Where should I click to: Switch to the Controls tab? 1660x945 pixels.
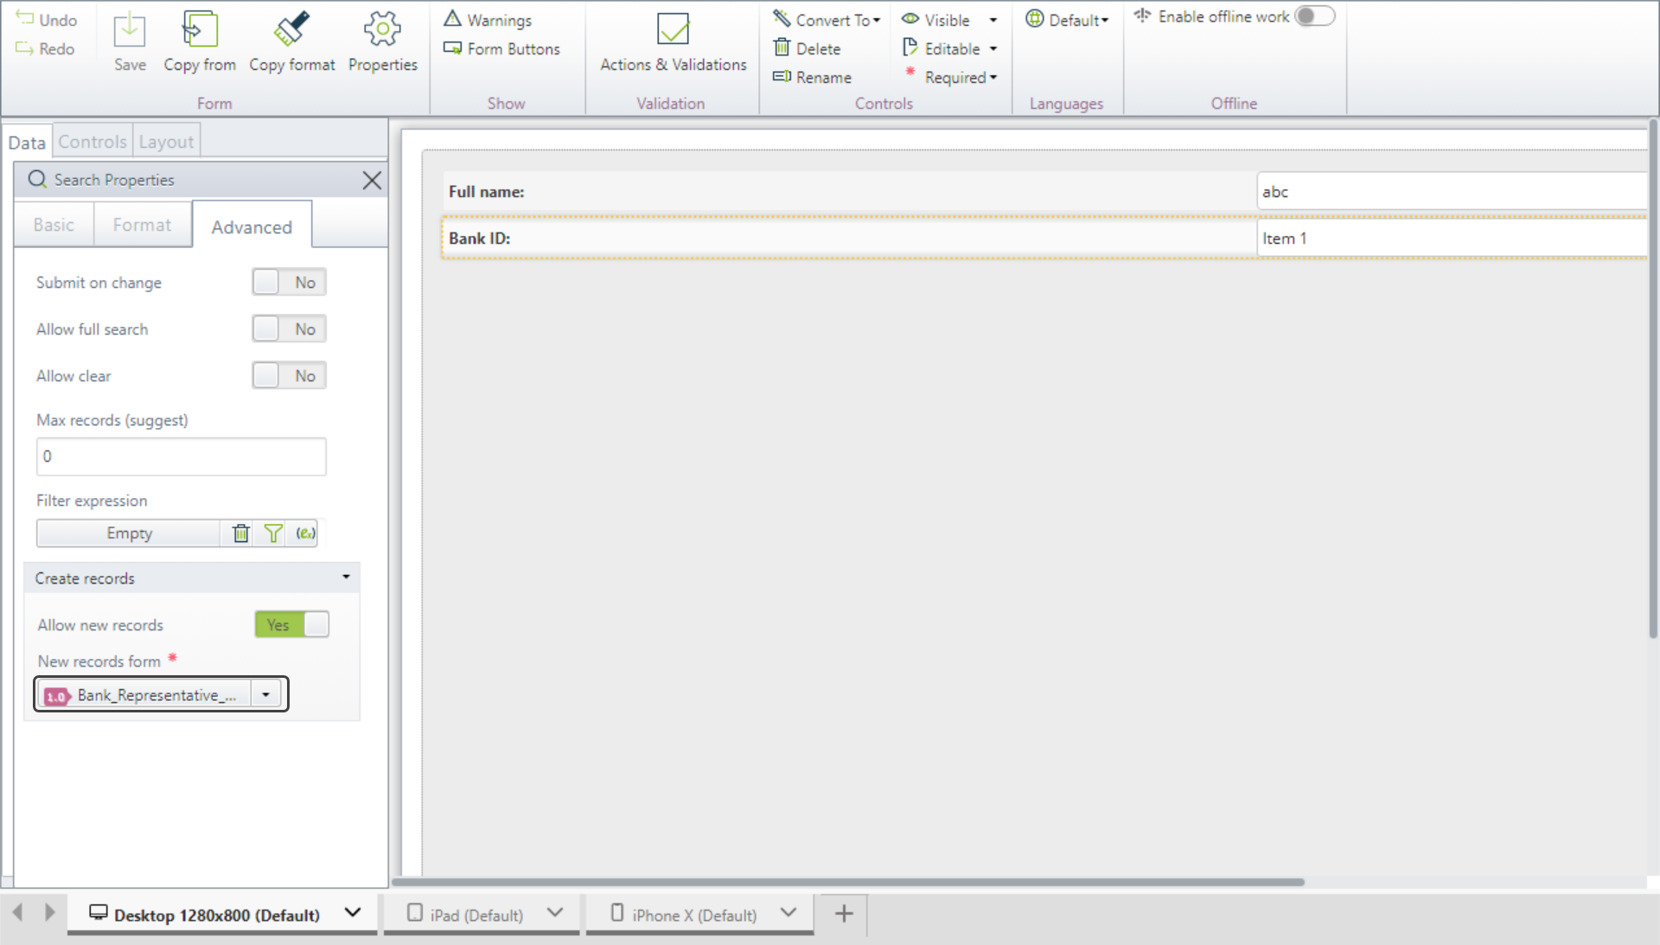(93, 142)
